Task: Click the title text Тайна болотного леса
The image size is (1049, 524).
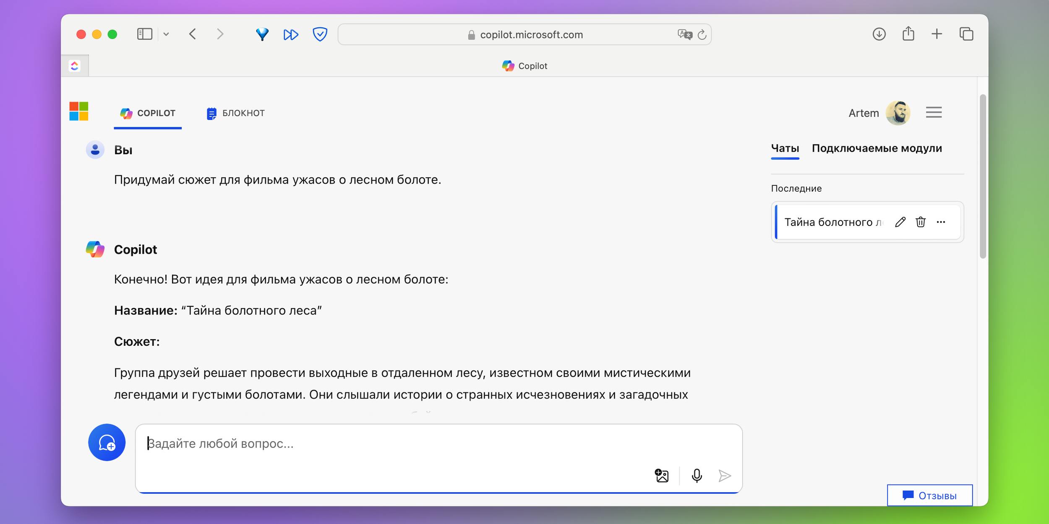Action: tap(251, 311)
